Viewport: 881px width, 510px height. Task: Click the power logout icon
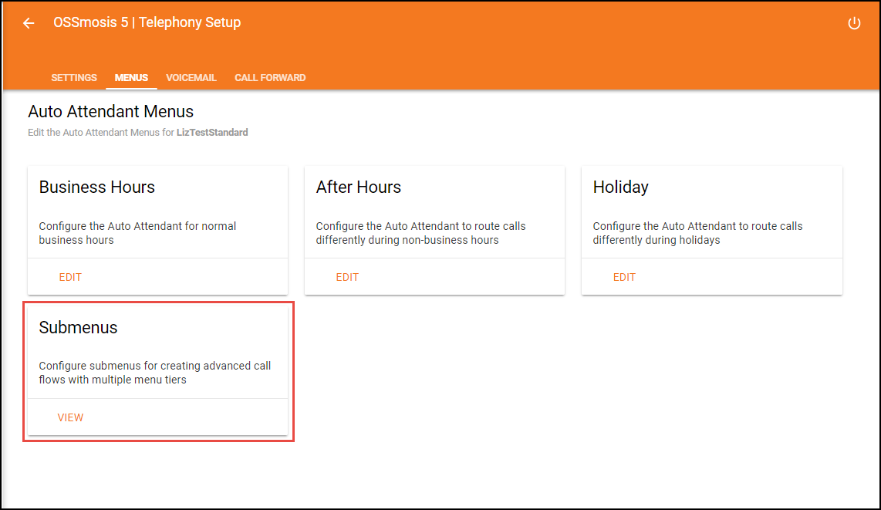pyautogui.click(x=854, y=23)
